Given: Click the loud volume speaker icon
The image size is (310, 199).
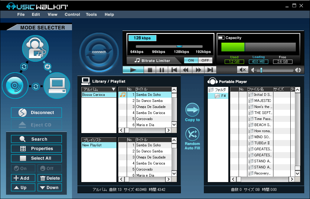Looking at the screenshot, I should point(298,70).
